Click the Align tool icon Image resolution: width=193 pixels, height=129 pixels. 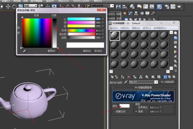[125, 6]
